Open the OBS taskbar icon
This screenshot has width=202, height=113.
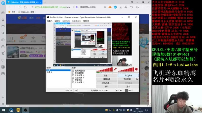pyautogui.click(x=26, y=110)
